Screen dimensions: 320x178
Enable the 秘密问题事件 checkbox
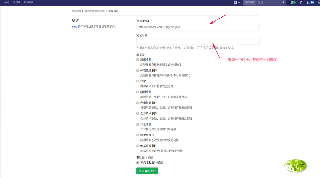coord(138,103)
